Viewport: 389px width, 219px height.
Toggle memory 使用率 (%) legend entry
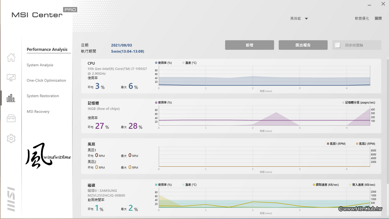pyautogui.click(x=164, y=103)
